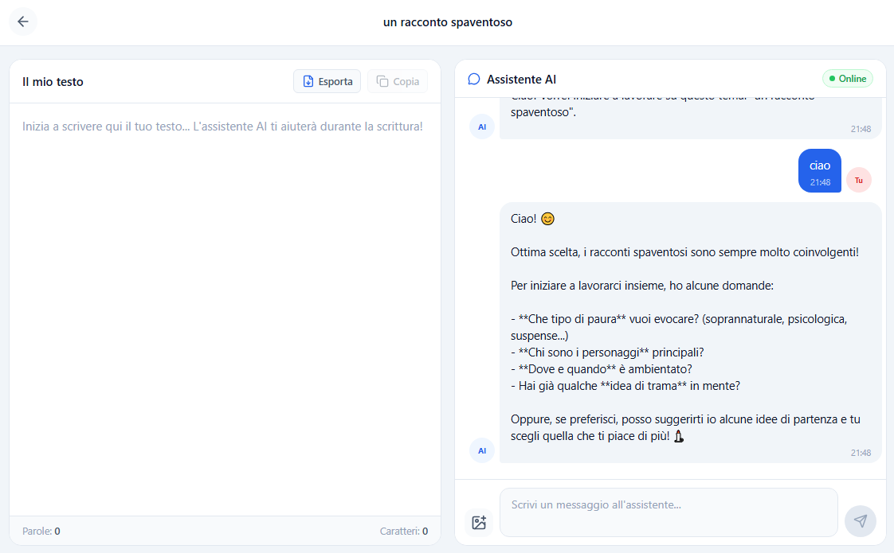This screenshot has height=553, width=894.
Task: Focus the message field "Scrivi un messaggio all'assistente..."
Action: click(x=669, y=512)
